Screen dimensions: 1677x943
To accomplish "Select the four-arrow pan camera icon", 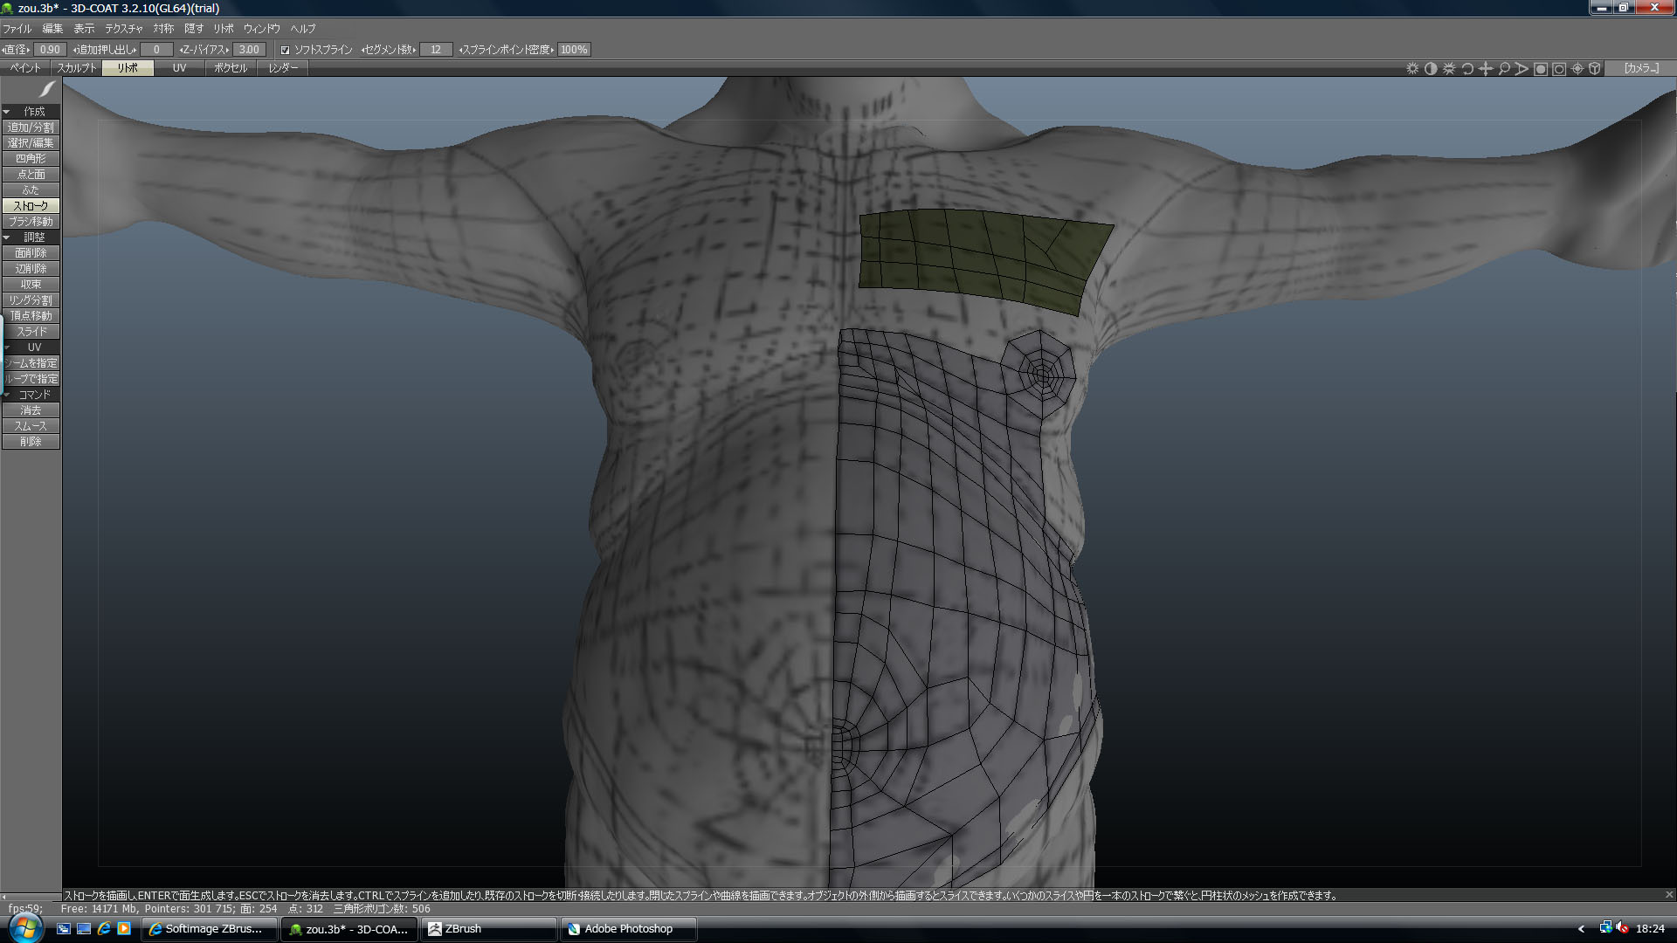I will click(x=1486, y=68).
